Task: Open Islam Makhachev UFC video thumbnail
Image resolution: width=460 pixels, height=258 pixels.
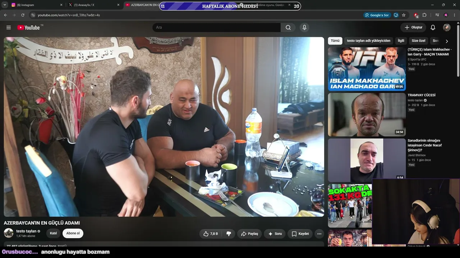Action: pyautogui.click(x=367, y=69)
